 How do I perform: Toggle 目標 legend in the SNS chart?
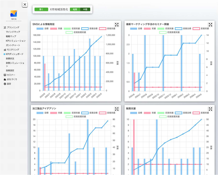click(43, 29)
